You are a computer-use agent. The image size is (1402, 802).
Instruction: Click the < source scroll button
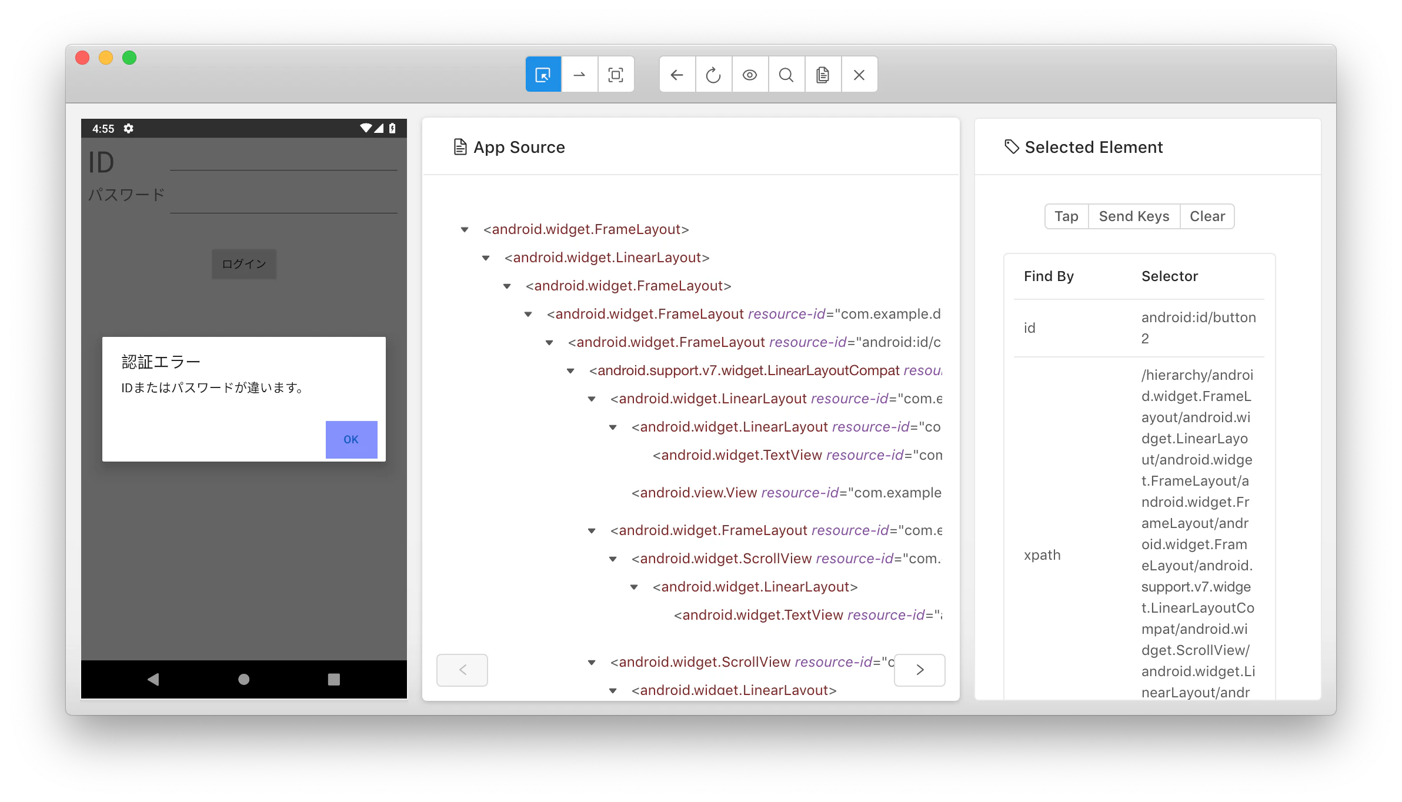[x=462, y=670]
